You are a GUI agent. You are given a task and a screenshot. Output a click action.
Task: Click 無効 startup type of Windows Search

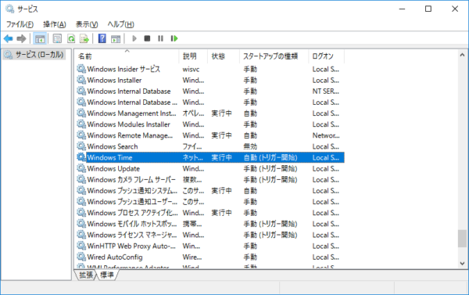click(250, 146)
